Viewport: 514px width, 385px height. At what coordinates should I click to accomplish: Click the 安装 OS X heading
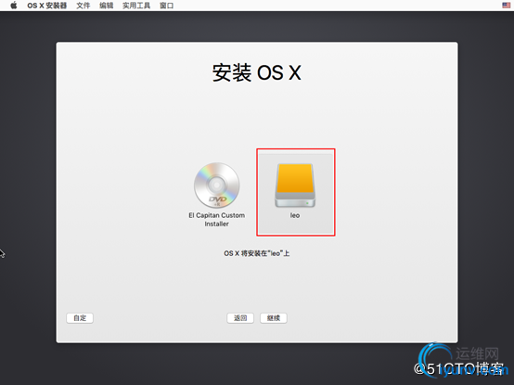pos(257,72)
